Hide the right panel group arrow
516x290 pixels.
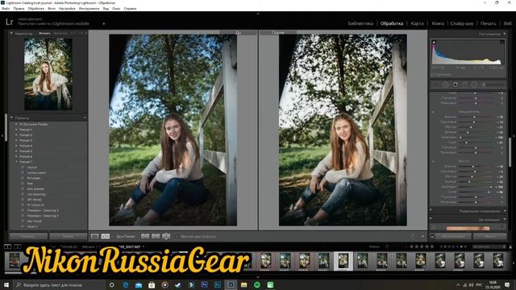pos(514,135)
